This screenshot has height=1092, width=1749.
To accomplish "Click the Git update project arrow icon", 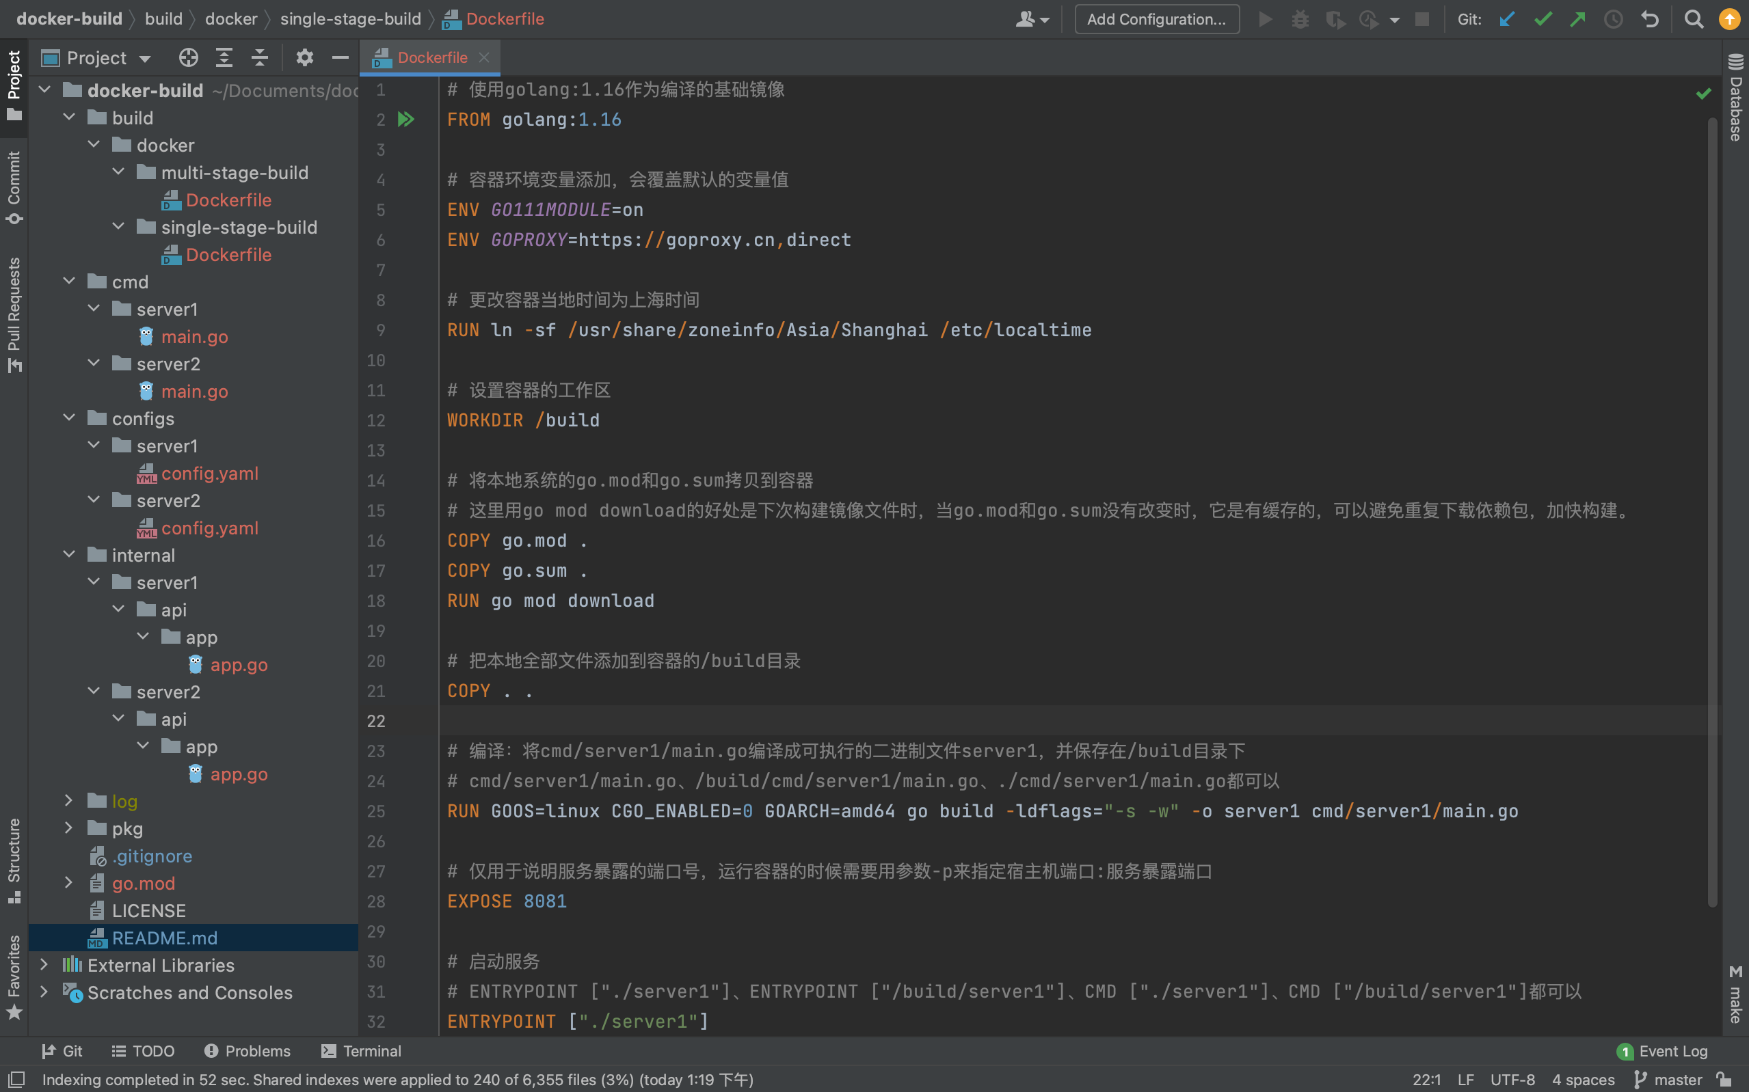I will pos(1506,20).
